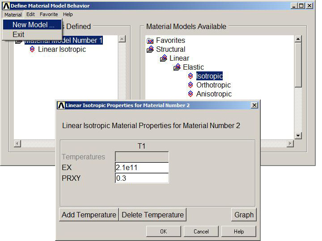Click scroll down arrow in Models Available list
322x241 pixels.
298,136
